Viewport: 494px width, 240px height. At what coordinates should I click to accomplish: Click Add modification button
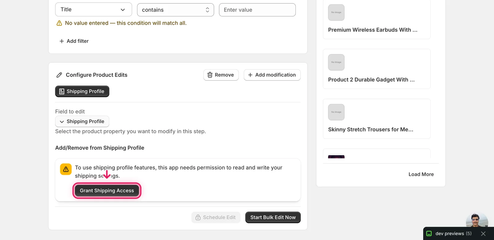tap(272, 75)
